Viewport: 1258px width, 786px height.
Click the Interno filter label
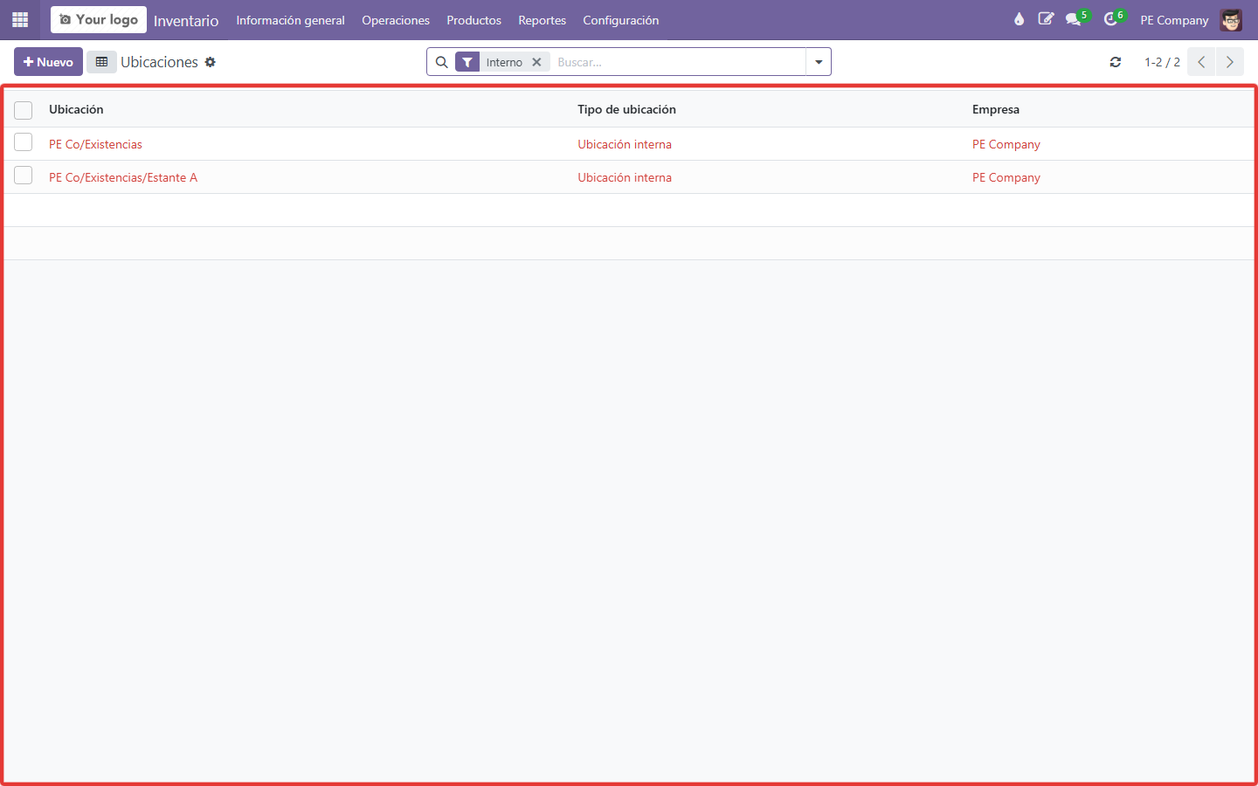[x=504, y=62]
